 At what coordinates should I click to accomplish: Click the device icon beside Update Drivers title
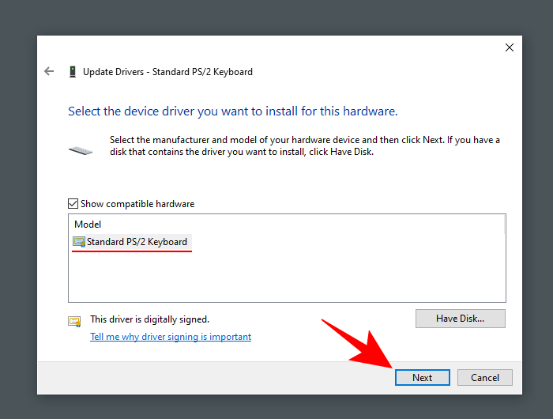pyautogui.click(x=72, y=71)
